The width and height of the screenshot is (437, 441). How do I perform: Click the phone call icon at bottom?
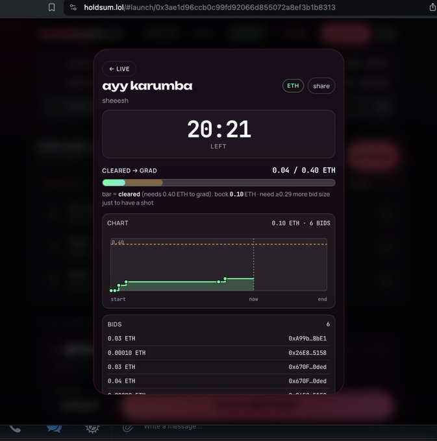point(15,429)
